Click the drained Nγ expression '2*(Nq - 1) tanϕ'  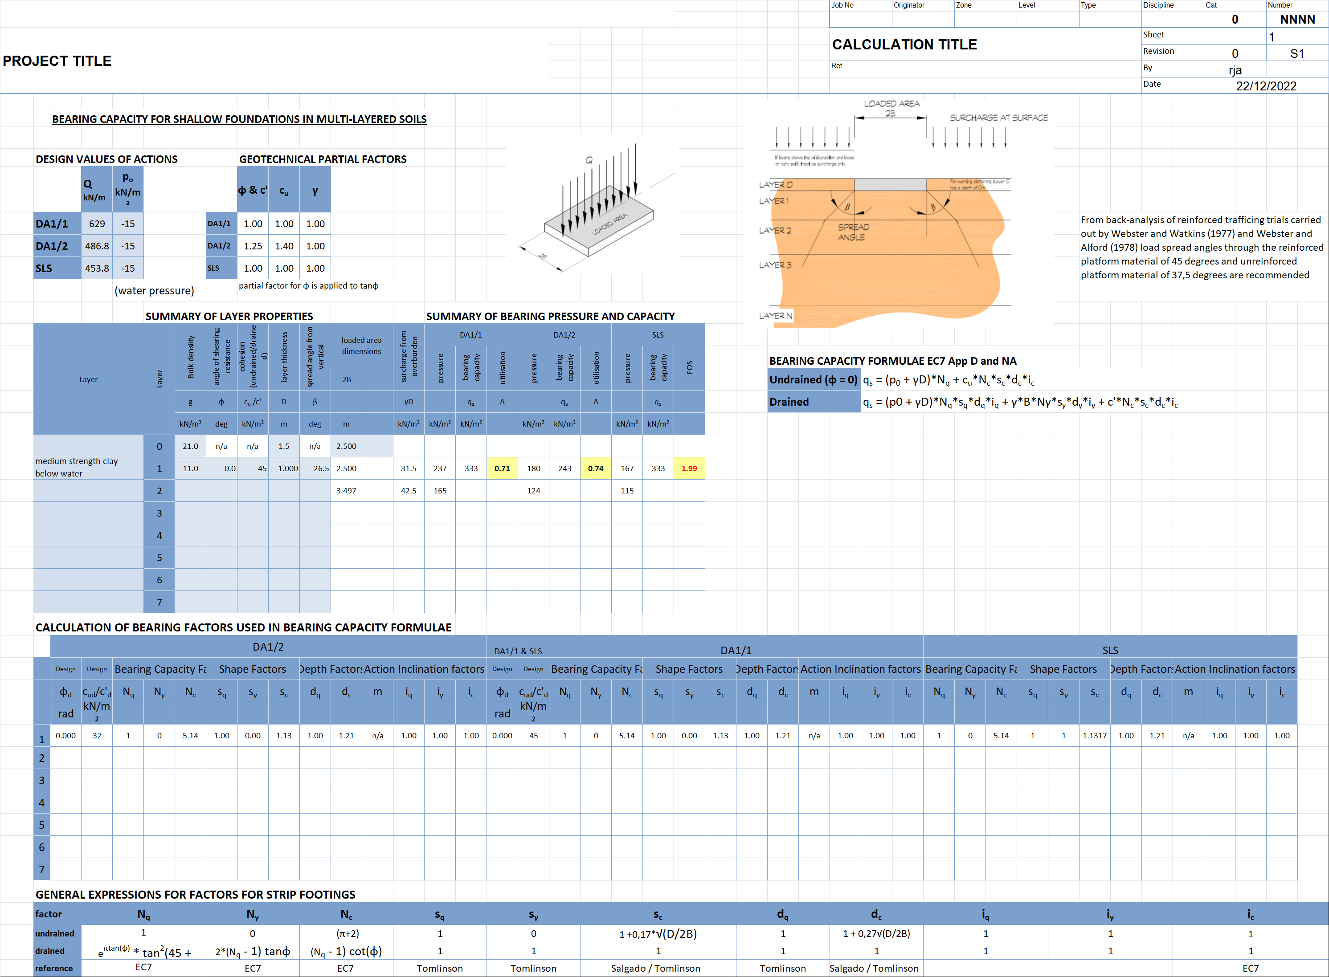coord(253,951)
